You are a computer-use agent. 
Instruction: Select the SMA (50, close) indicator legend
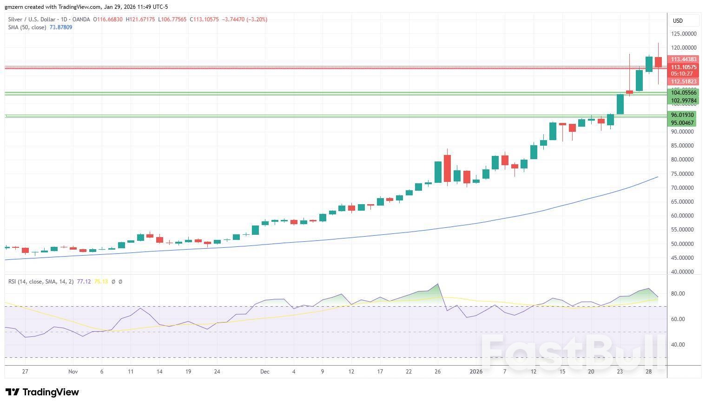pyautogui.click(x=27, y=27)
